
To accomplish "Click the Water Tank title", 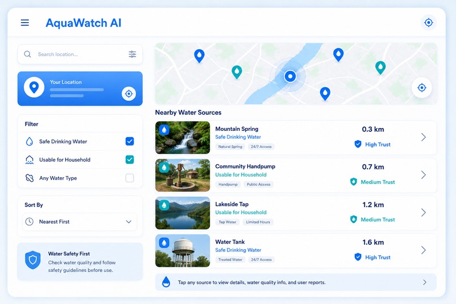I will coord(230,242).
